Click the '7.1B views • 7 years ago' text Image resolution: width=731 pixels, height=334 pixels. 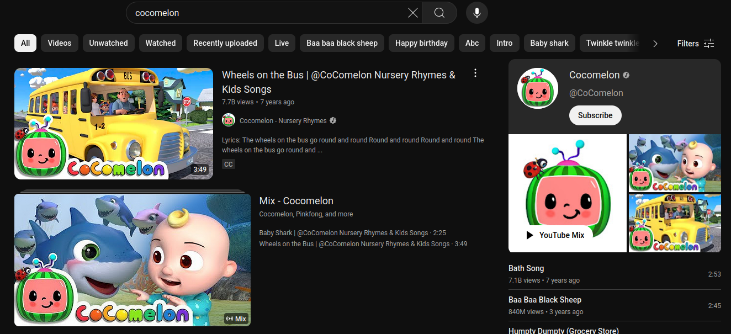coord(544,280)
